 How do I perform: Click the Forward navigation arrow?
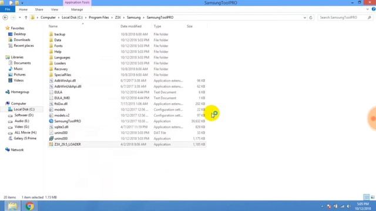[x=13, y=18]
